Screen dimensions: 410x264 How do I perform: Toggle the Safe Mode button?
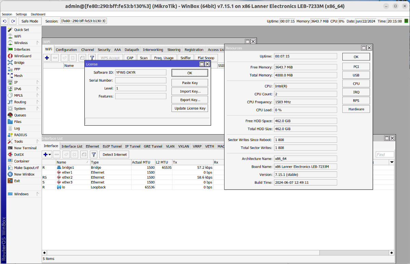pyautogui.click(x=30, y=21)
